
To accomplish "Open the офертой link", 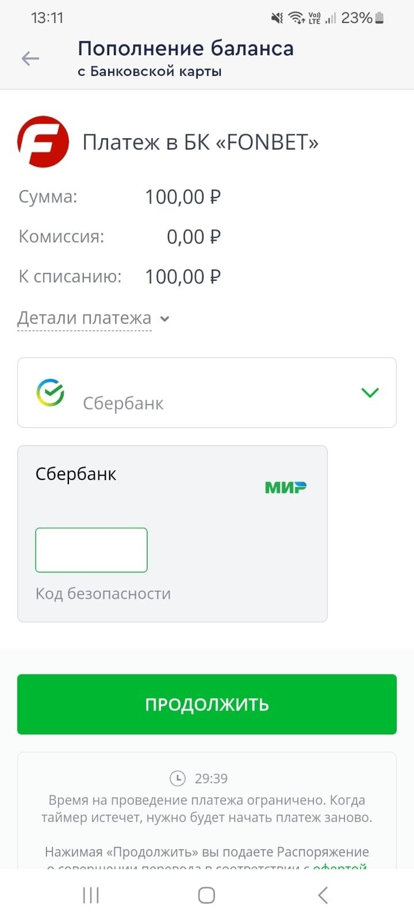I will pos(339,866).
